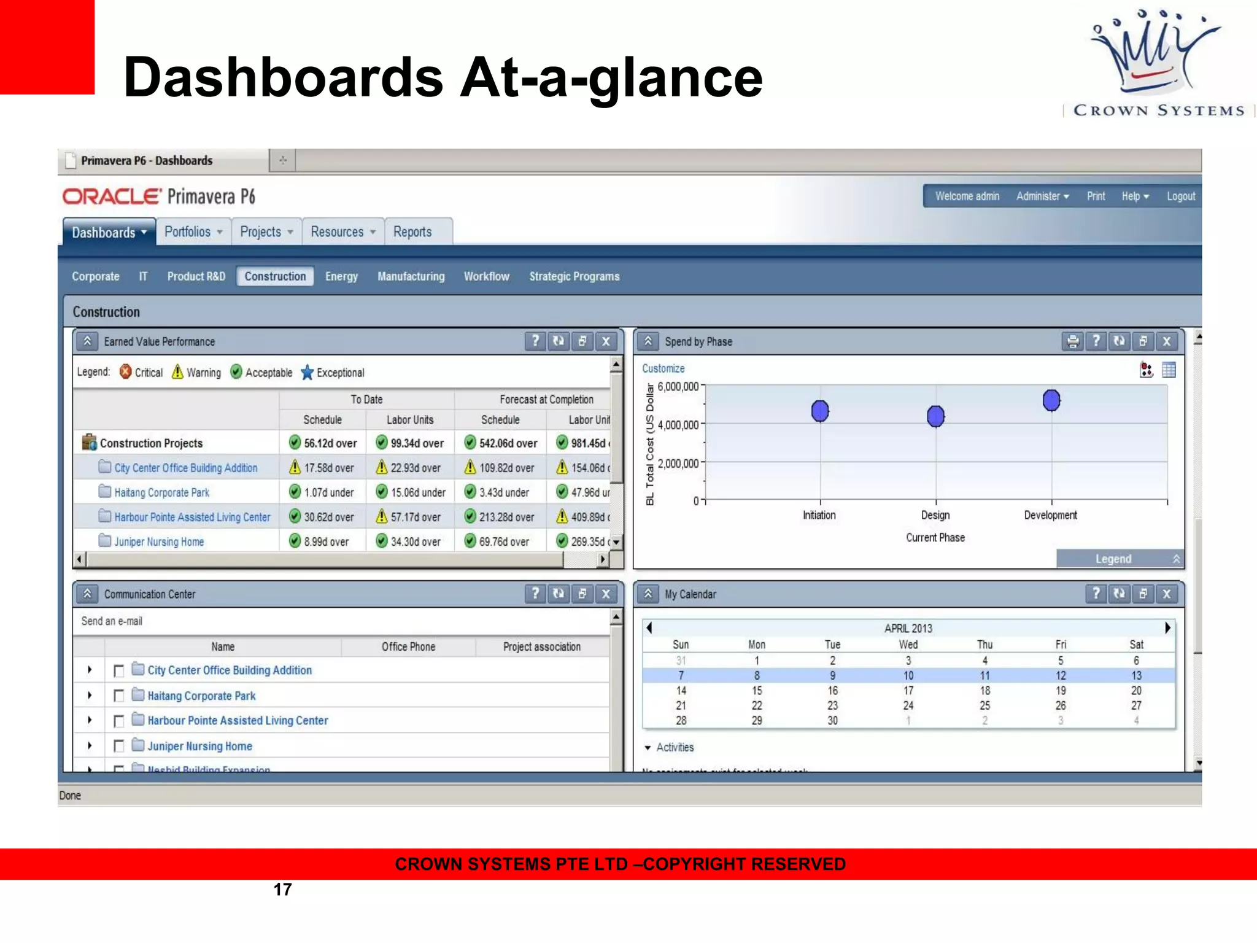
Task: Close the Spend by Phase panel
Action: [1167, 341]
